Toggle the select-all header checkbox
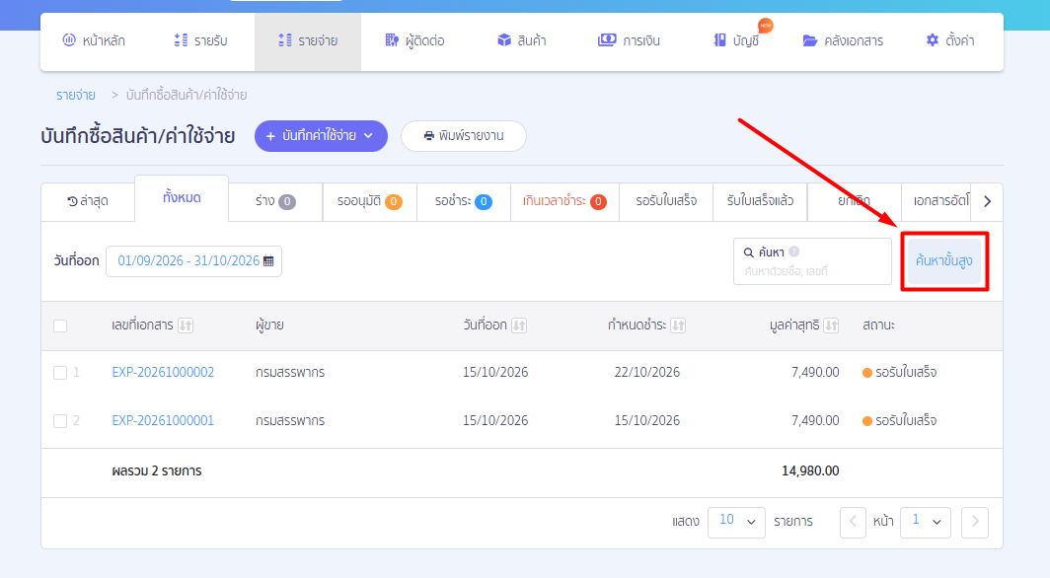 [60, 325]
